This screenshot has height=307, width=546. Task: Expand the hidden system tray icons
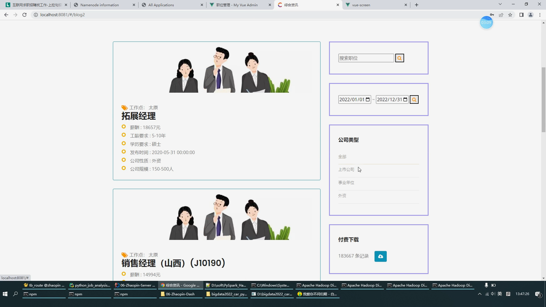[479, 294]
